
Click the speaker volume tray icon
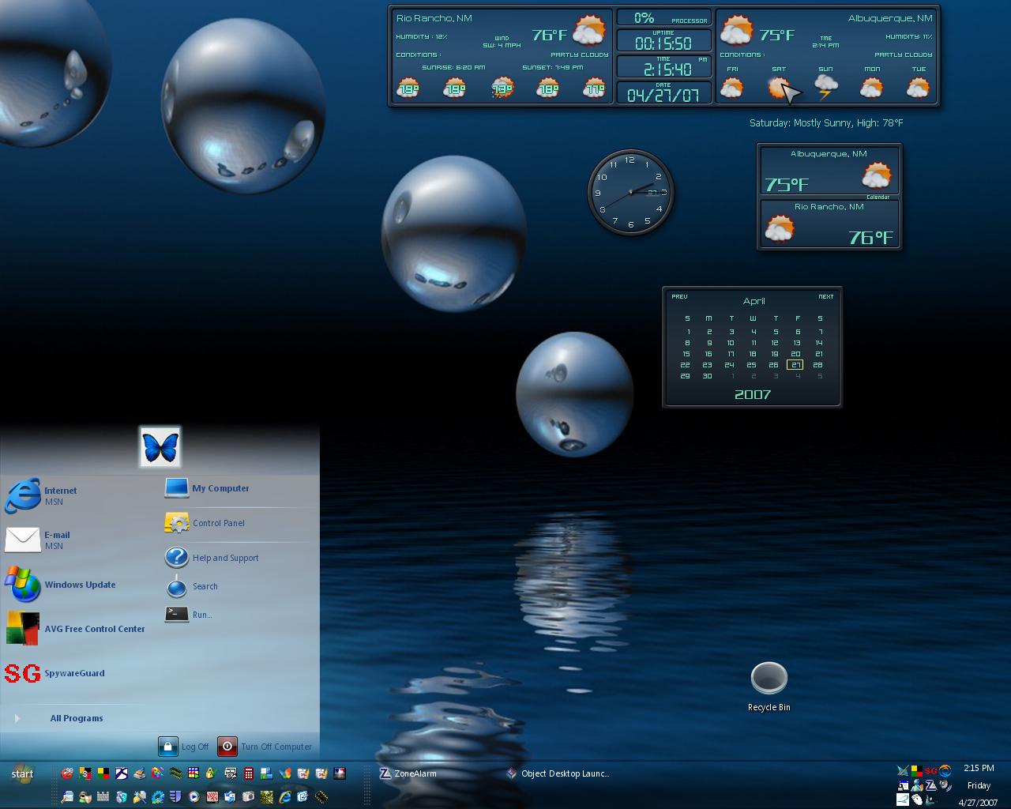[x=945, y=785]
